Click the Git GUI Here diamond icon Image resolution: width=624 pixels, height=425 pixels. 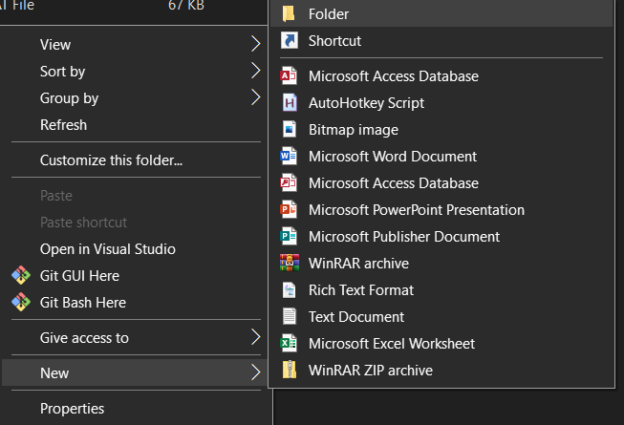pos(21,275)
